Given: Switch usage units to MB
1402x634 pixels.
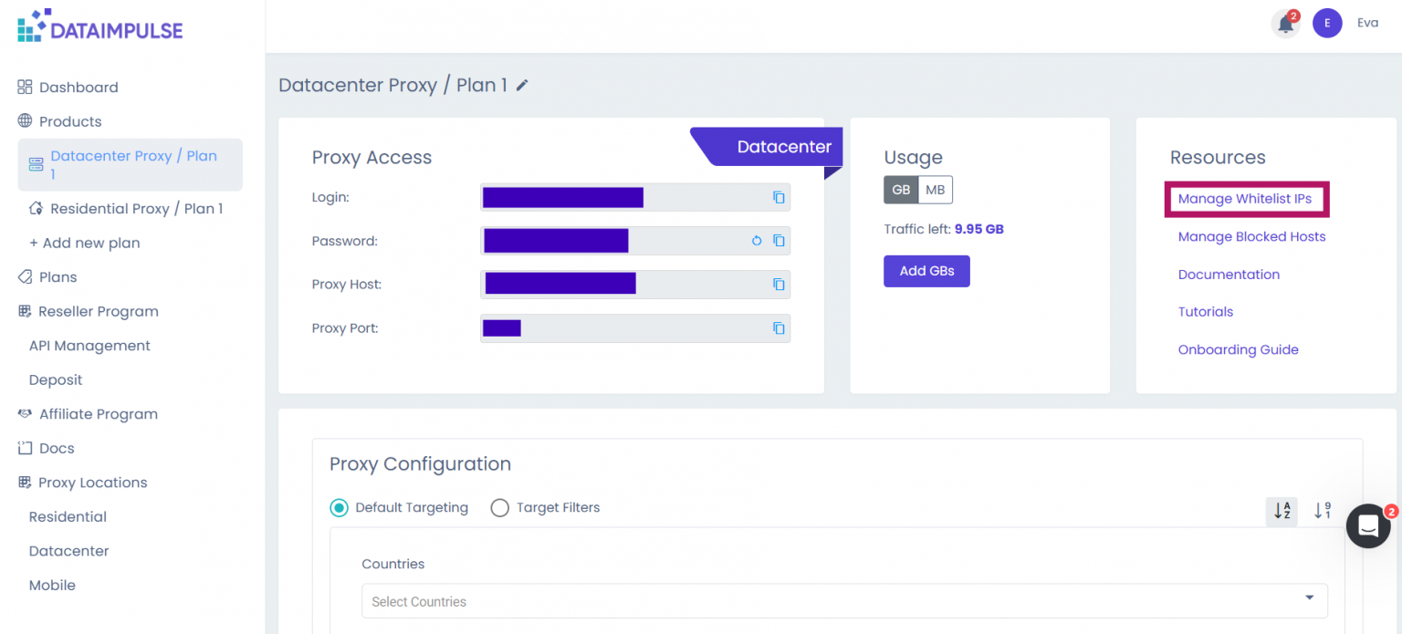Looking at the screenshot, I should click(936, 190).
